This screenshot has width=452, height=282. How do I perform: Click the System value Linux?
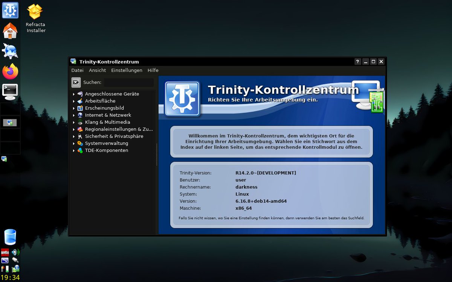242,194
